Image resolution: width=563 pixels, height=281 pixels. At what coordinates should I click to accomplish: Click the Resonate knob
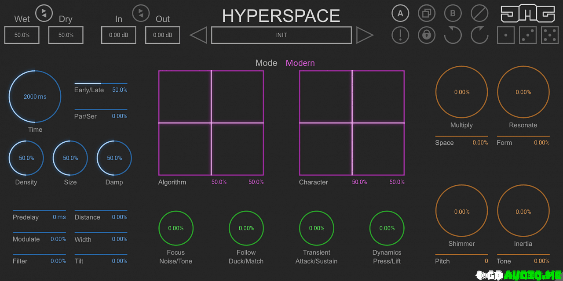point(523,92)
